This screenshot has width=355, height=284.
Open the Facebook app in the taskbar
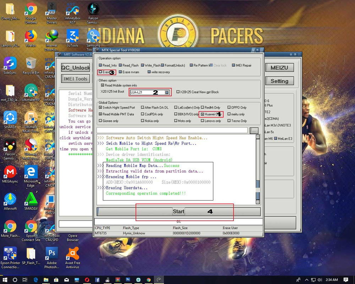click(97, 280)
